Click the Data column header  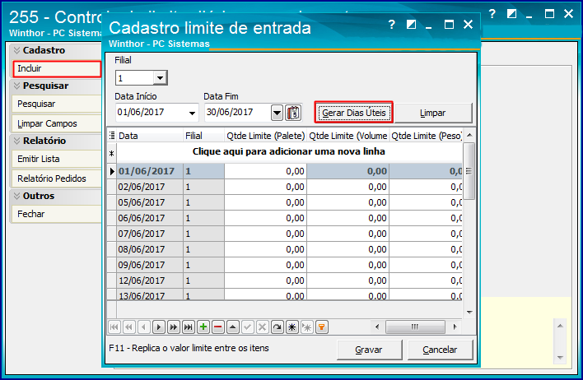pos(150,136)
